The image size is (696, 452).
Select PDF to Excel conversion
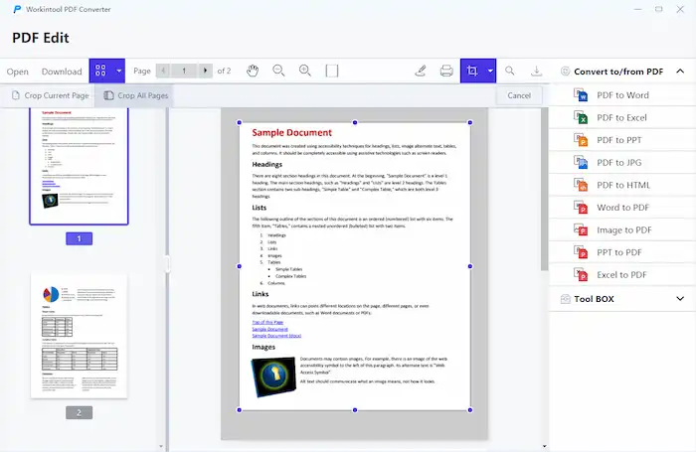tap(622, 117)
